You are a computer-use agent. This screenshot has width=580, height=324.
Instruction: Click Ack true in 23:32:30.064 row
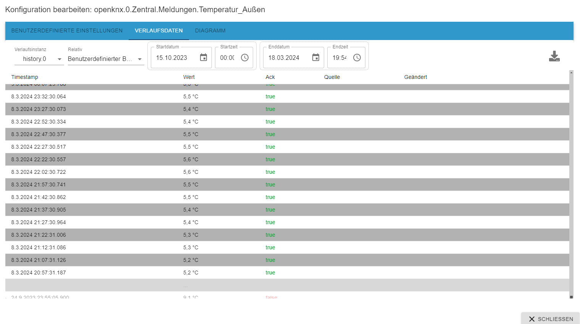click(270, 96)
